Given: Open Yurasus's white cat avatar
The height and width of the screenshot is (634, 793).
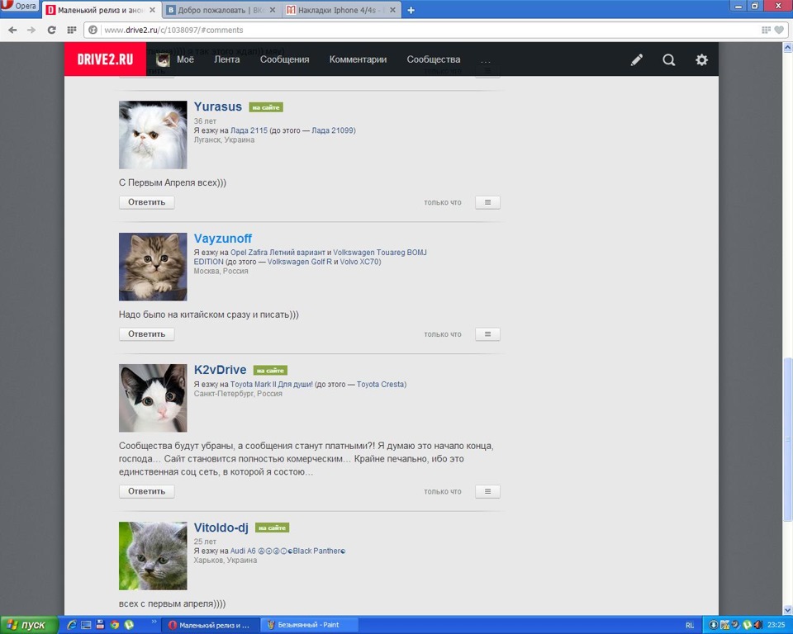Looking at the screenshot, I should (x=153, y=135).
